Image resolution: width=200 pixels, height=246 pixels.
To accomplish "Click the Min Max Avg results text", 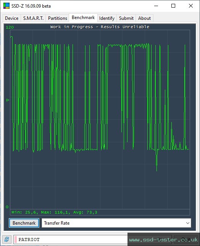I will pyautogui.click(x=54, y=212).
